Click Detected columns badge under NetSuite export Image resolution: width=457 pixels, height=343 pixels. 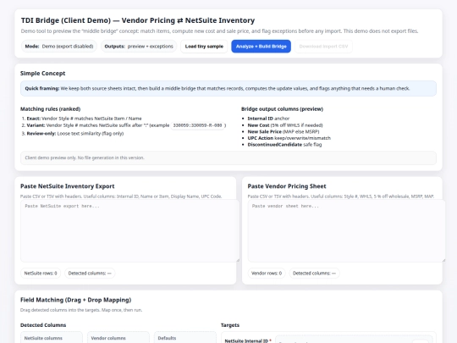pos(90,274)
